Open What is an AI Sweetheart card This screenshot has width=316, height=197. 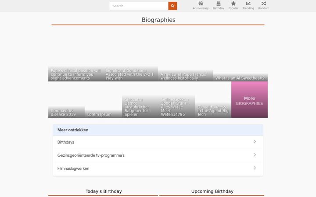click(x=240, y=54)
